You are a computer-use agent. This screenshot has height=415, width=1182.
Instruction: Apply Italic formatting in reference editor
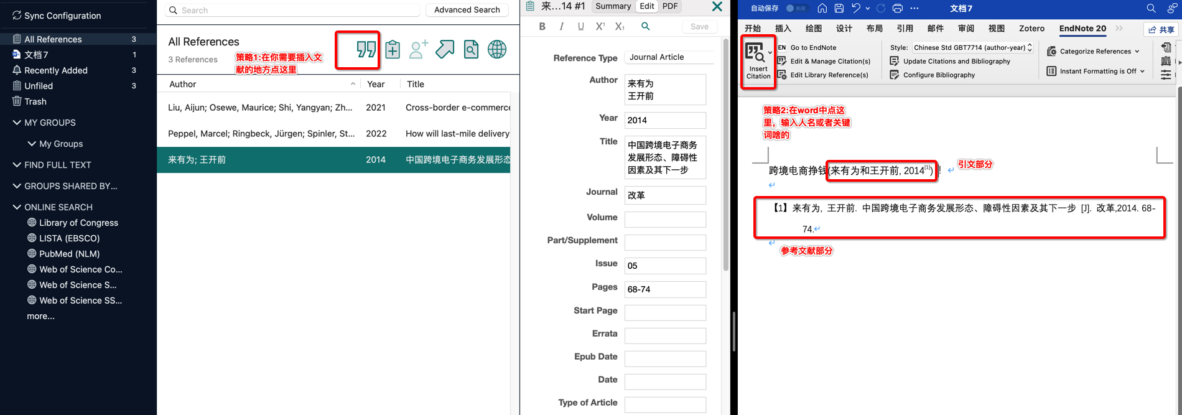click(x=562, y=26)
